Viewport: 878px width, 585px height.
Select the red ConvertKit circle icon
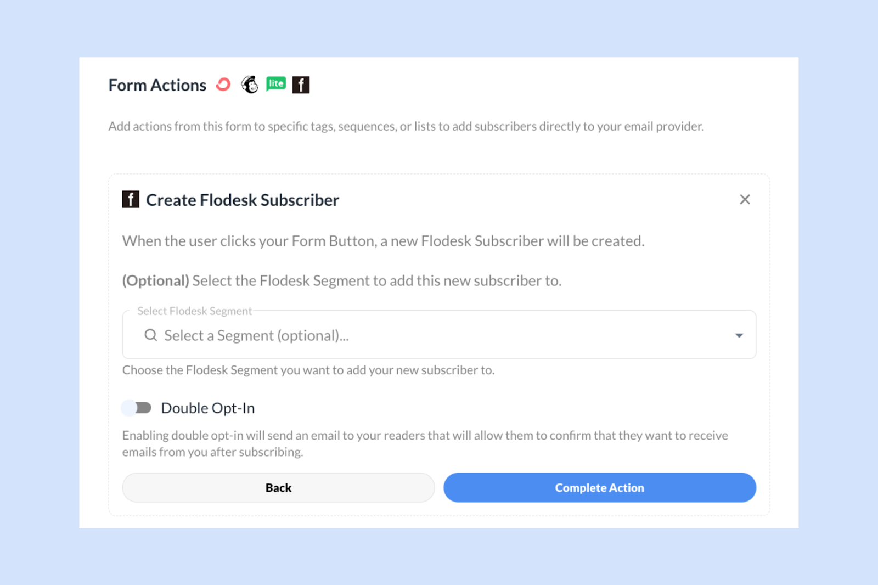click(223, 85)
